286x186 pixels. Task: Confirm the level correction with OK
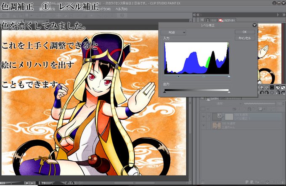[245, 32]
